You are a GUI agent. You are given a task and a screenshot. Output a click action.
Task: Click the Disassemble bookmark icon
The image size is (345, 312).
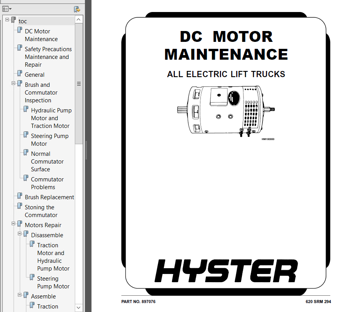26,234
